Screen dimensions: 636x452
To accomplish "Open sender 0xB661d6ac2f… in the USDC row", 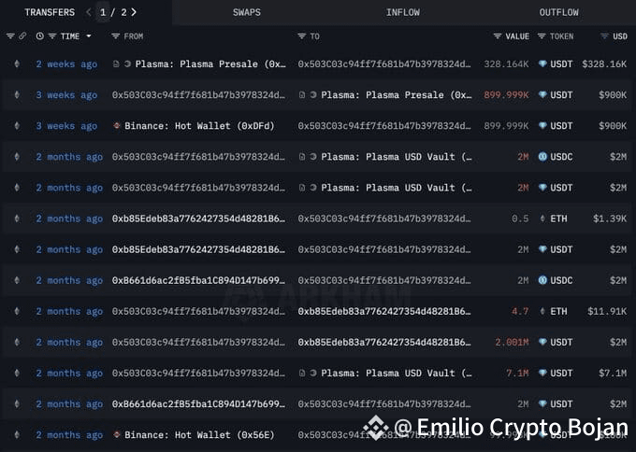I will pos(198,280).
